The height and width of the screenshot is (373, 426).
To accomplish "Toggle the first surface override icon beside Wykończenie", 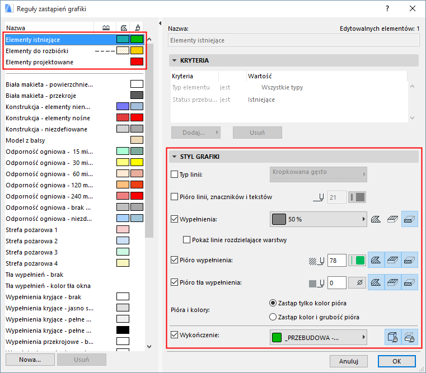I will (392, 337).
